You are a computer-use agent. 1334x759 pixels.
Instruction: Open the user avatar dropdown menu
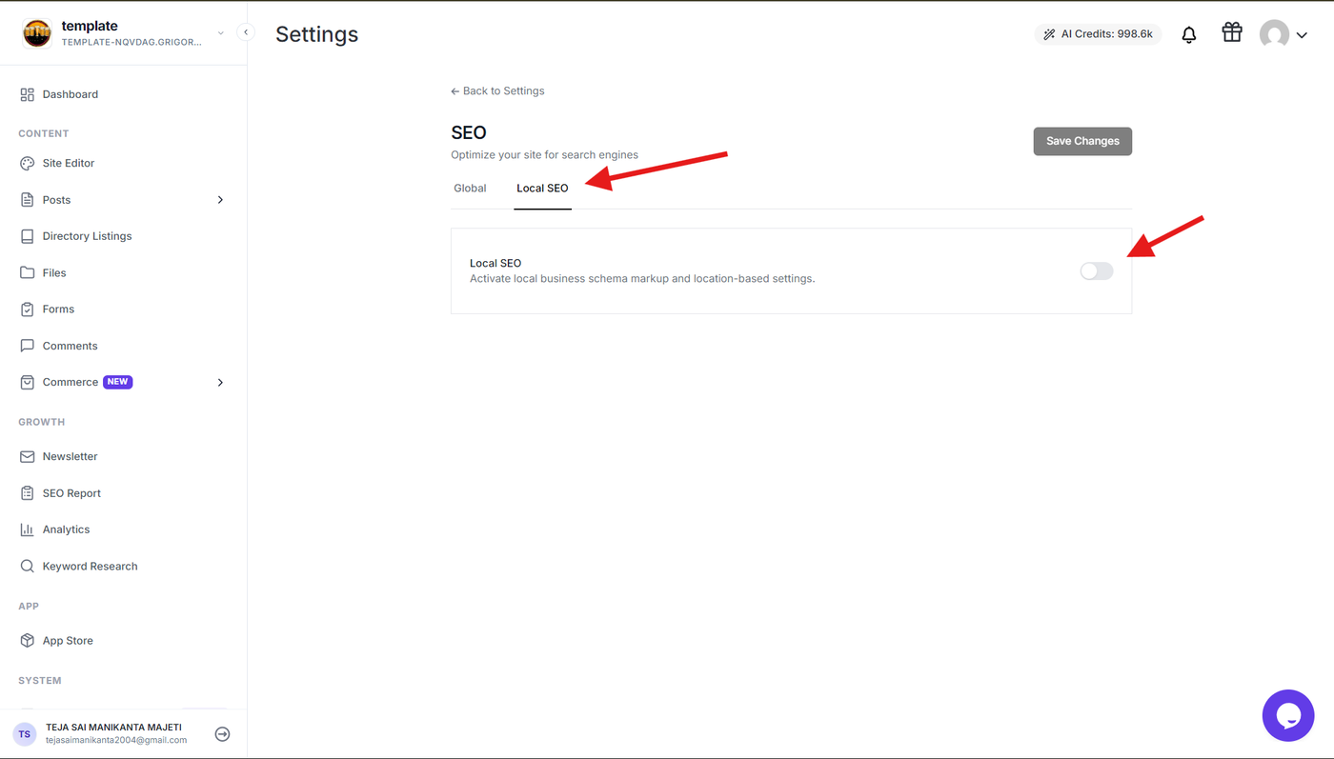click(x=1283, y=35)
